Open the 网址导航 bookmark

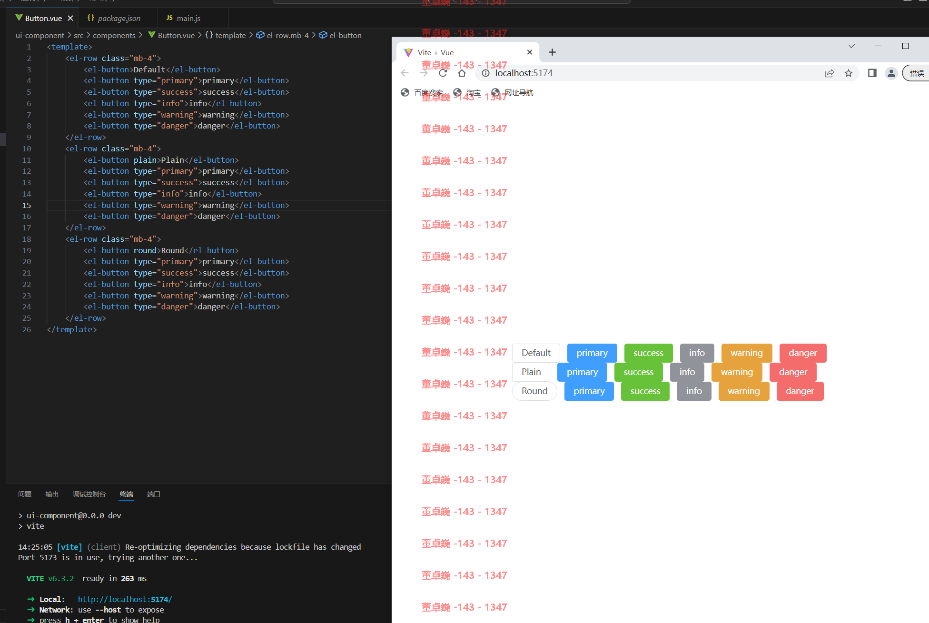(512, 92)
